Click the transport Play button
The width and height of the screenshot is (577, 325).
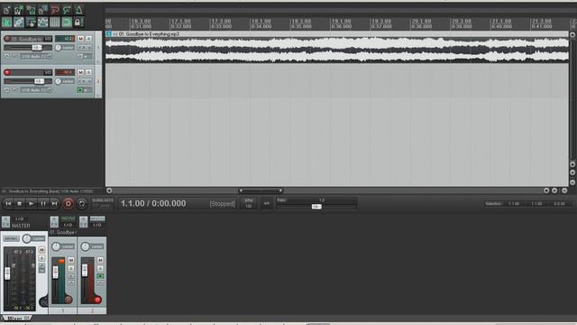pyautogui.click(x=32, y=203)
